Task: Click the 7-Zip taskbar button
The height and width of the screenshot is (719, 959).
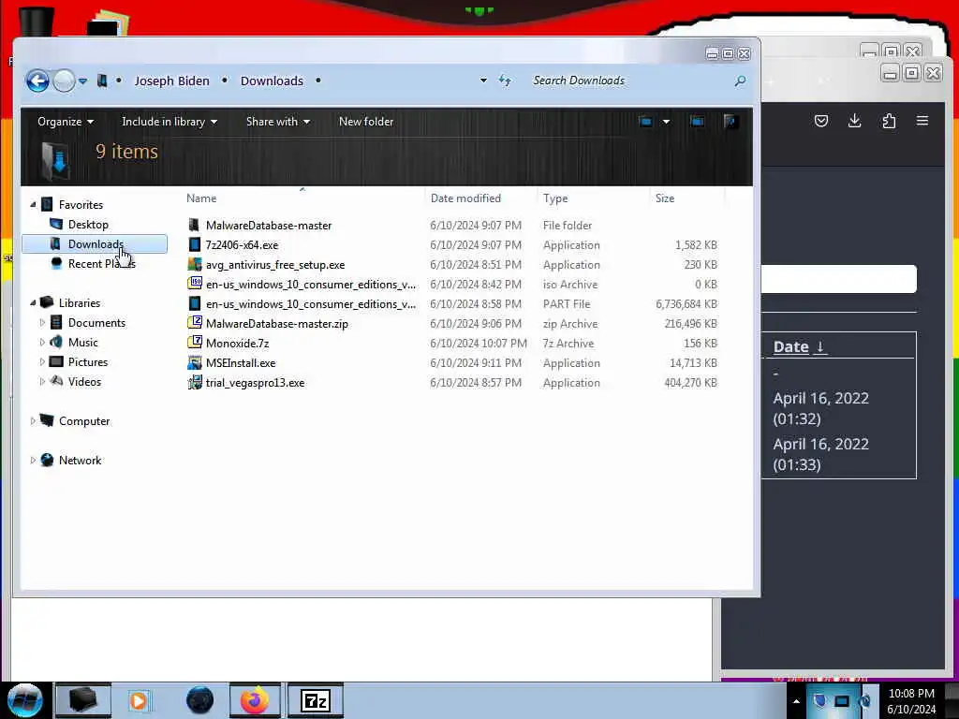Action: (x=316, y=700)
